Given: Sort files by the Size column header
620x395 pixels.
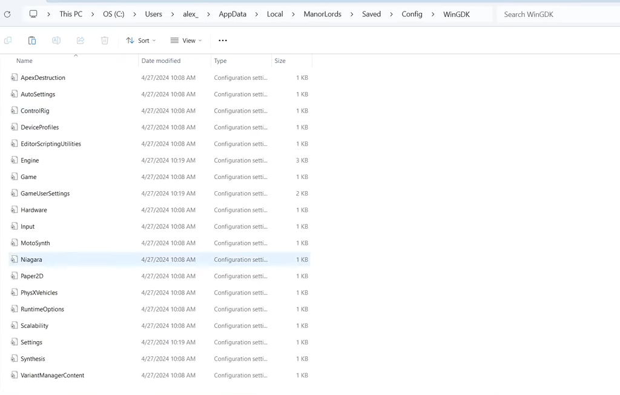Looking at the screenshot, I should [279, 60].
